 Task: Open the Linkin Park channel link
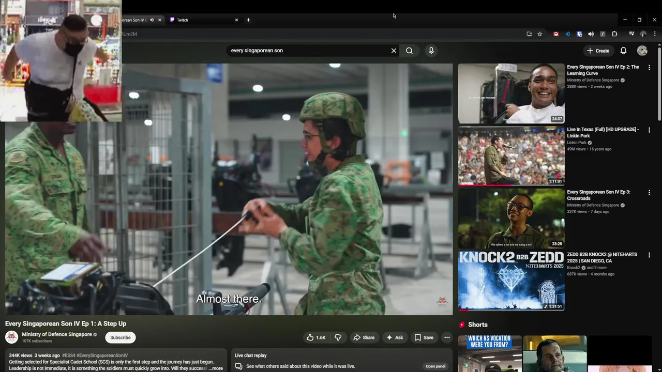[x=576, y=143]
